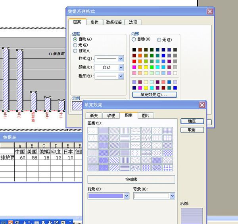Click the user account icon in IME bar
Screen dimensions: 238x224
tap(43, 222)
